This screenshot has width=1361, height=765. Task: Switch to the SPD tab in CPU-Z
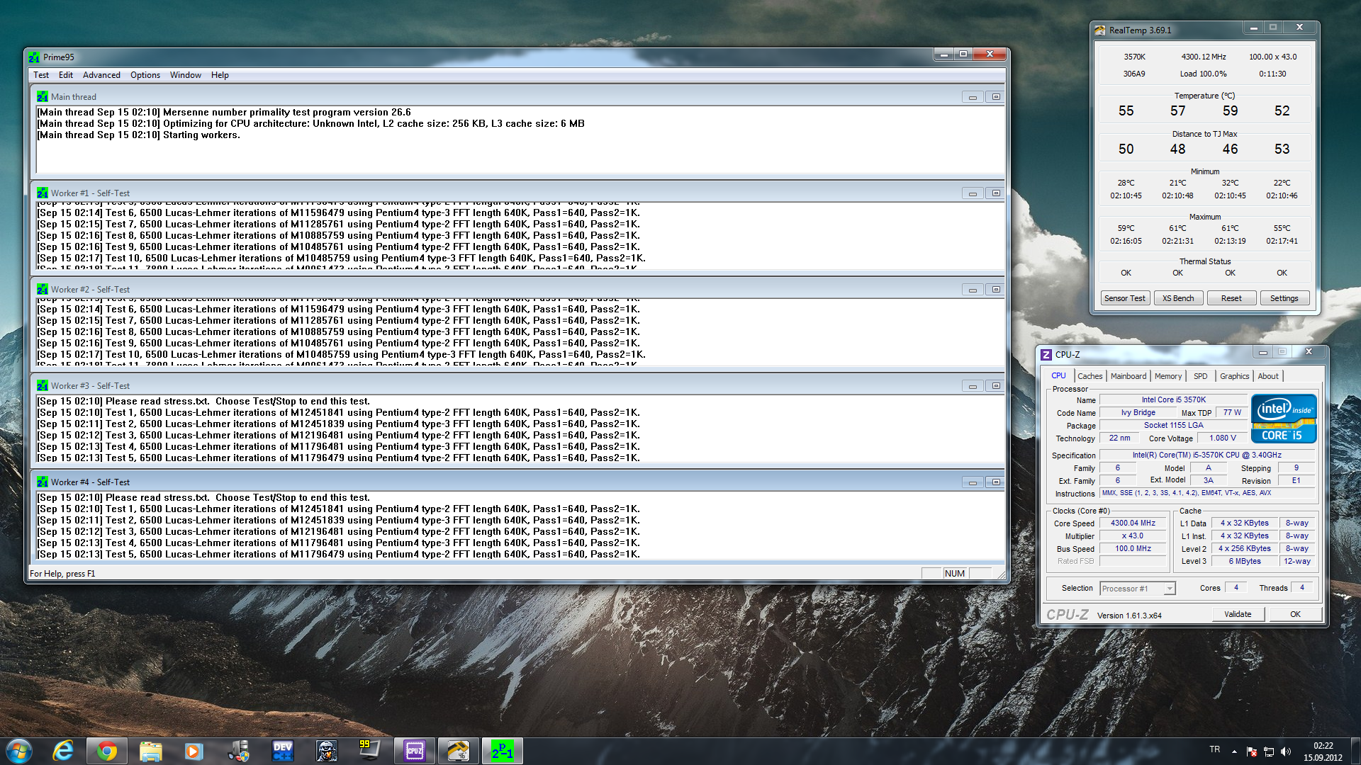pos(1201,376)
